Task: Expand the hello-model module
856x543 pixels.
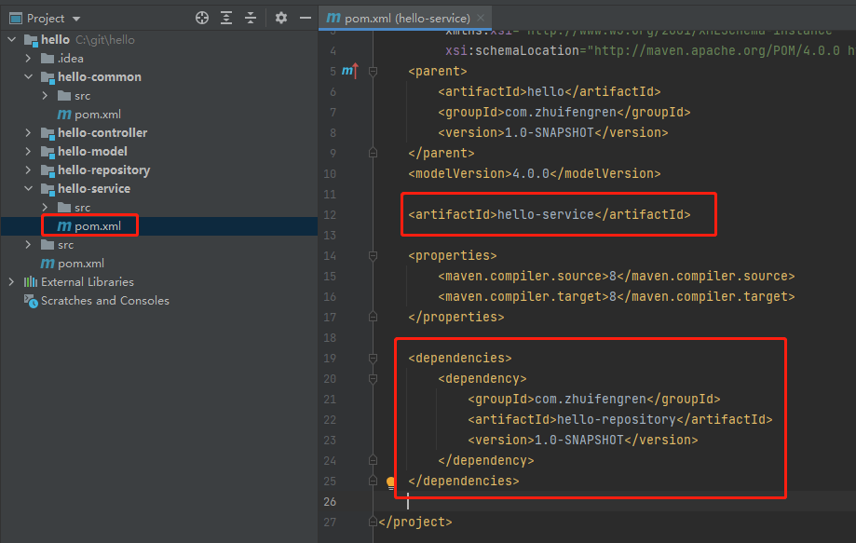Action: click(28, 151)
